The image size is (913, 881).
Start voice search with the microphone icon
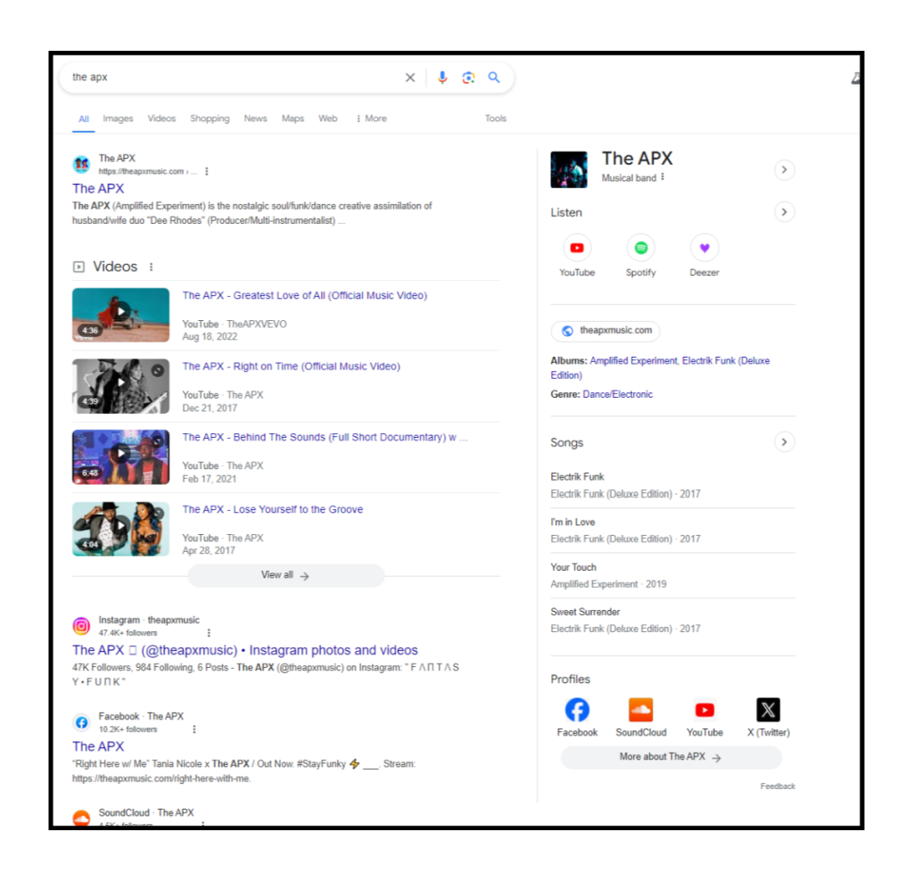[x=442, y=78]
